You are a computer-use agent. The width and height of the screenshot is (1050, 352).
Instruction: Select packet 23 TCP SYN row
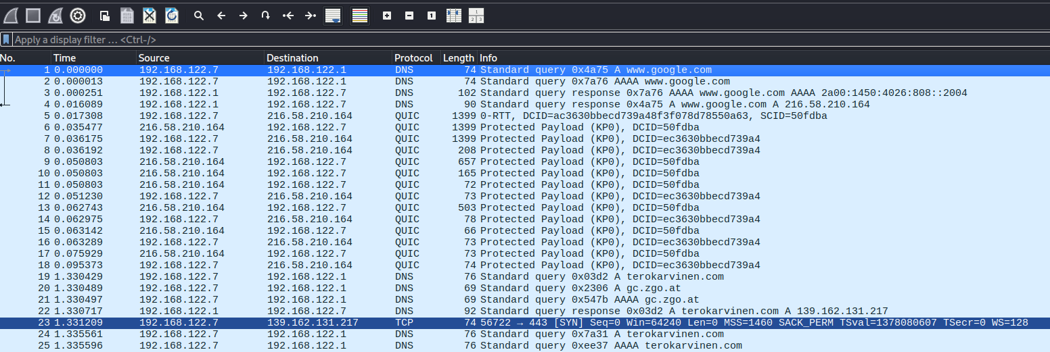point(474,322)
